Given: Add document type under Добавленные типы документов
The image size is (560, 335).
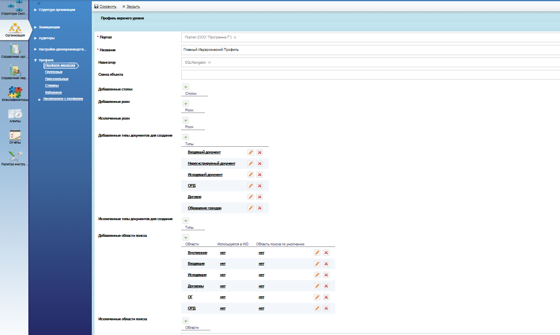Looking at the screenshot, I should (186, 137).
